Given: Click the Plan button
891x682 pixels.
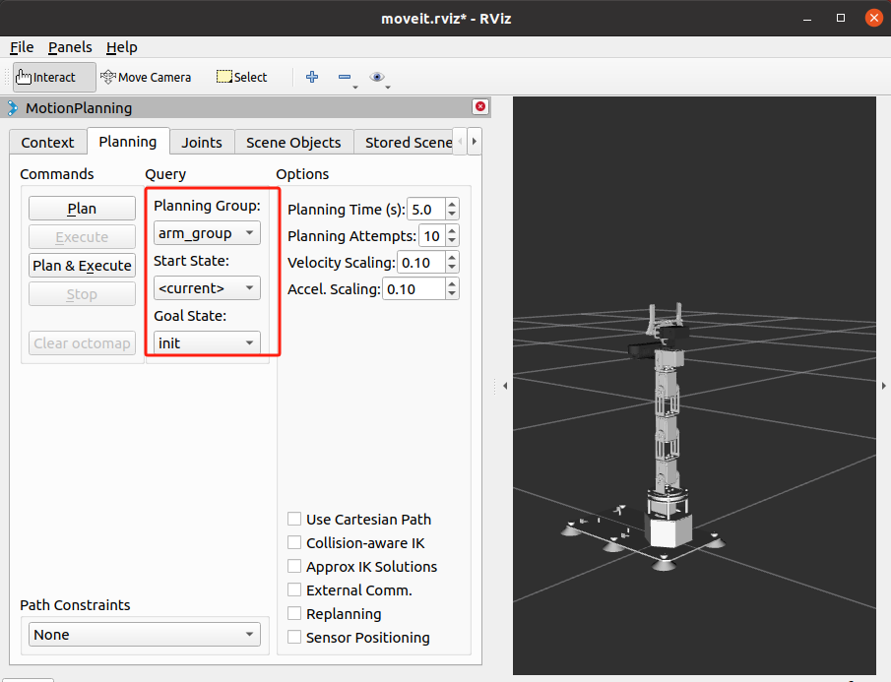Looking at the screenshot, I should pyautogui.click(x=82, y=209).
